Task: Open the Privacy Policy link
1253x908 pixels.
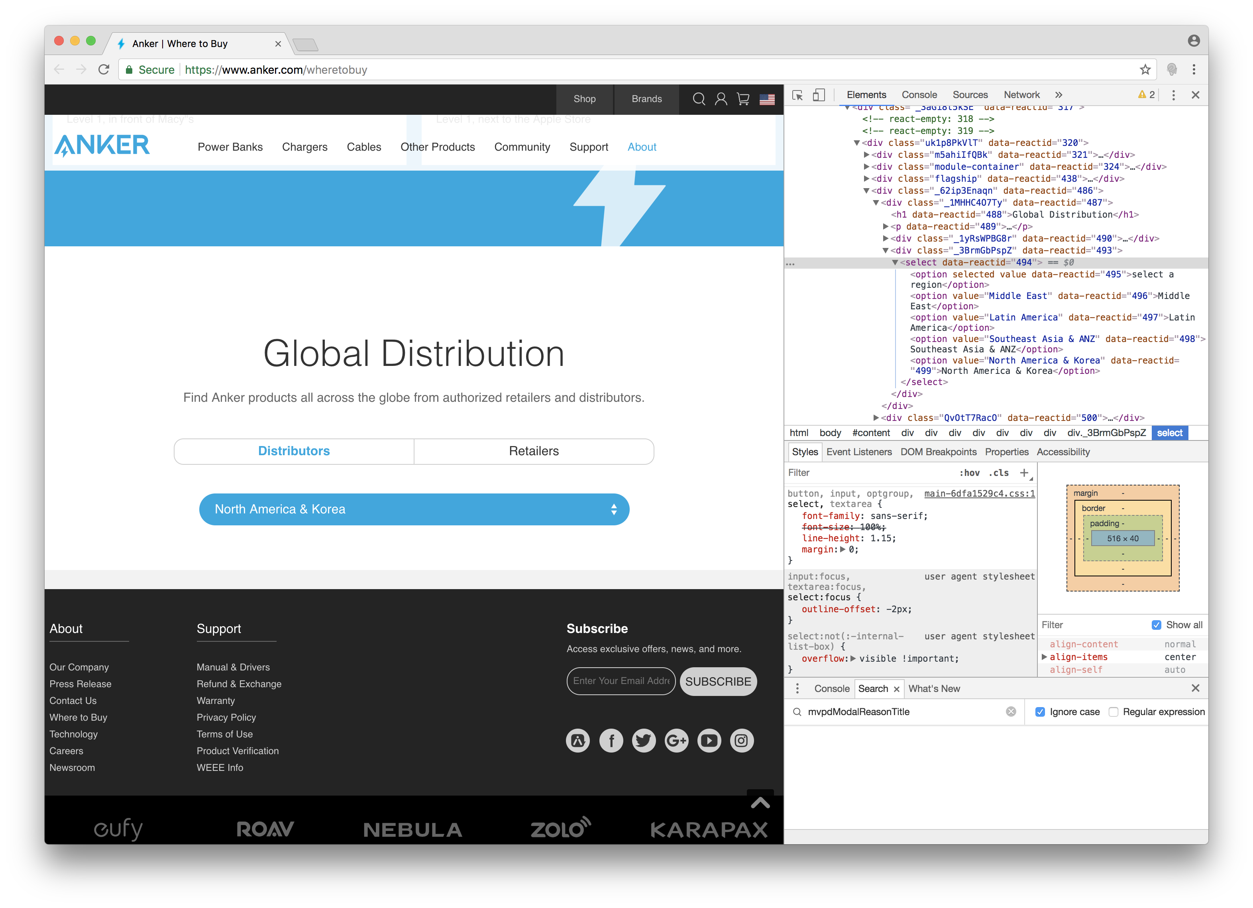Action: point(226,717)
